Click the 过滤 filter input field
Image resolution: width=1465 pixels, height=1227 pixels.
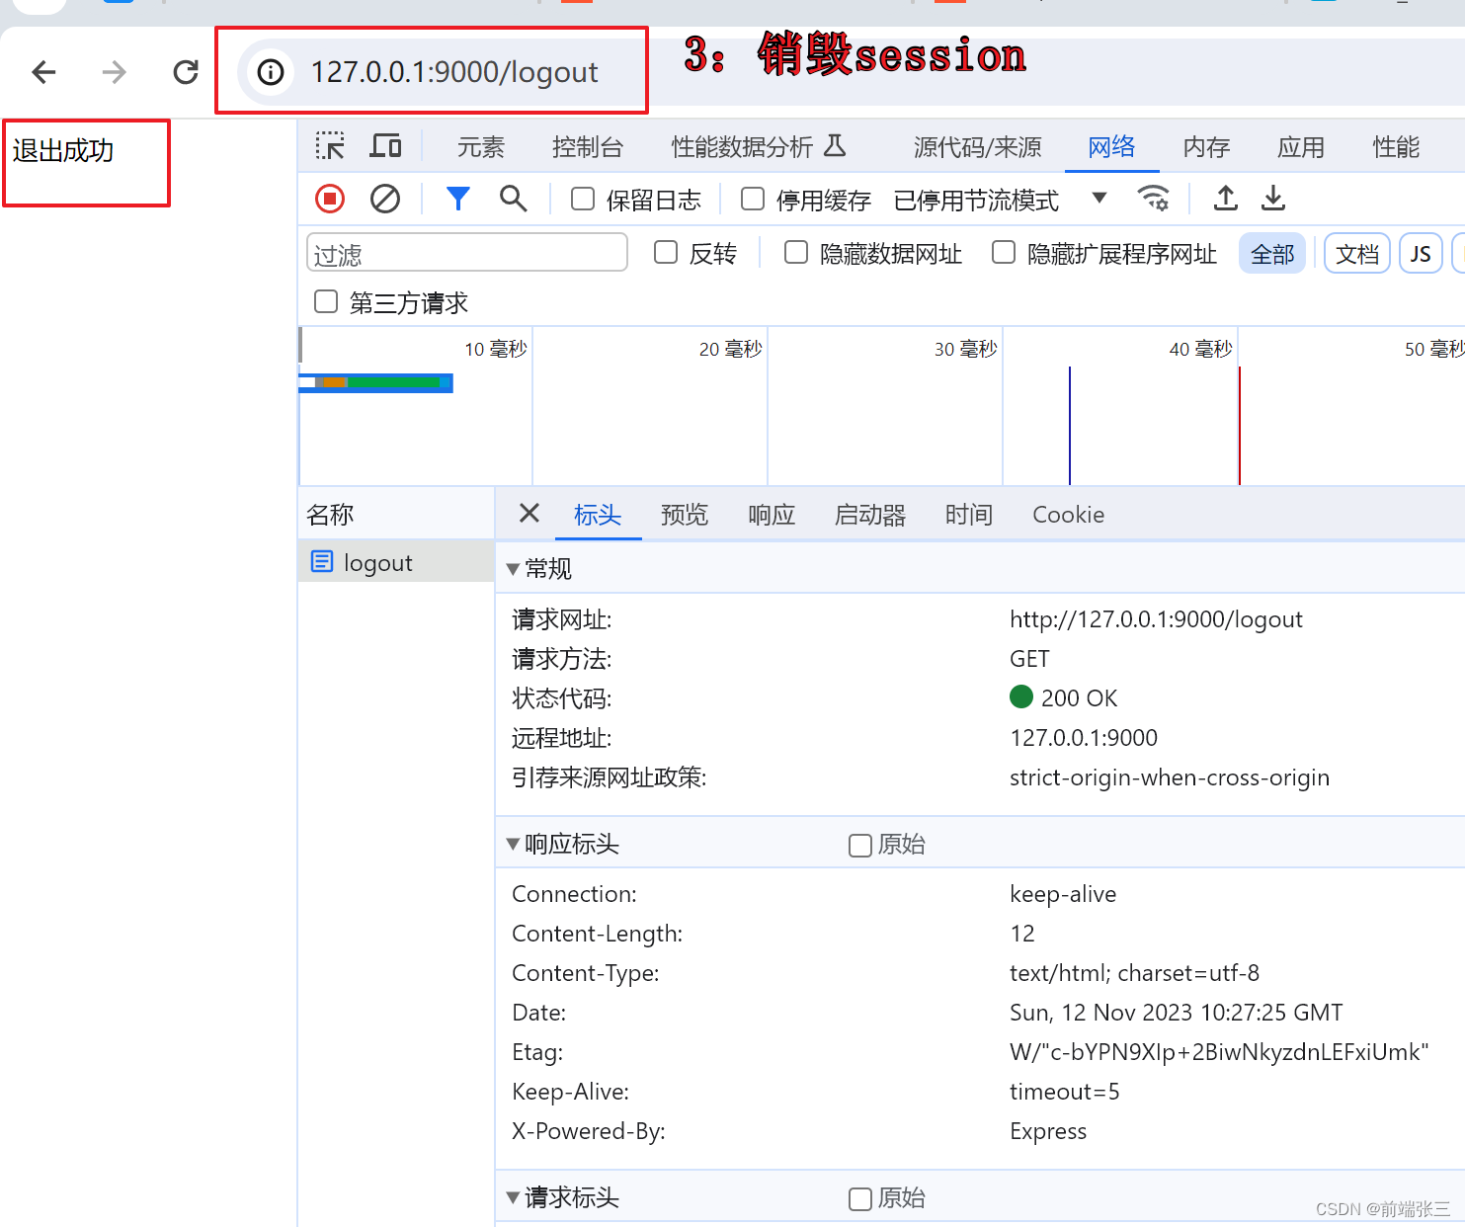pos(467,253)
